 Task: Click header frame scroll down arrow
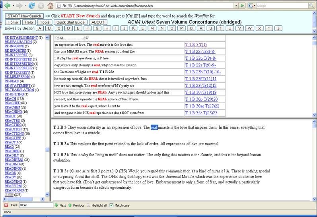pyautogui.click(x=314, y=31)
